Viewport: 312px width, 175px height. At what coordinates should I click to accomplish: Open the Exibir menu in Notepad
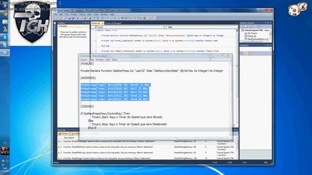(108, 60)
